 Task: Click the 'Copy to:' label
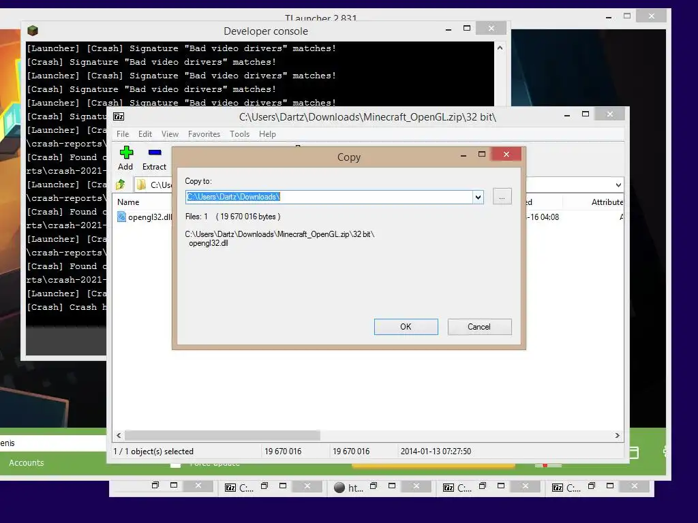198,181
